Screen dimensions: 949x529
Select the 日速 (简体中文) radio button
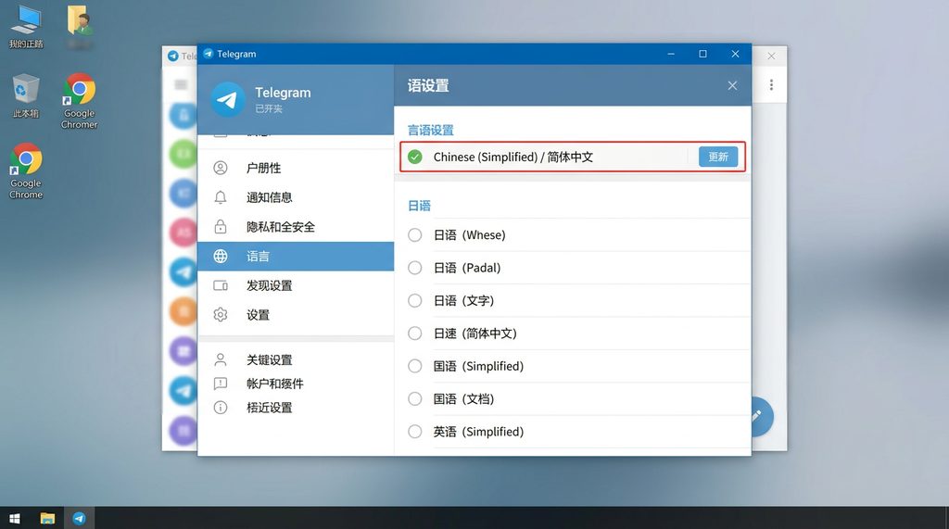pos(414,333)
